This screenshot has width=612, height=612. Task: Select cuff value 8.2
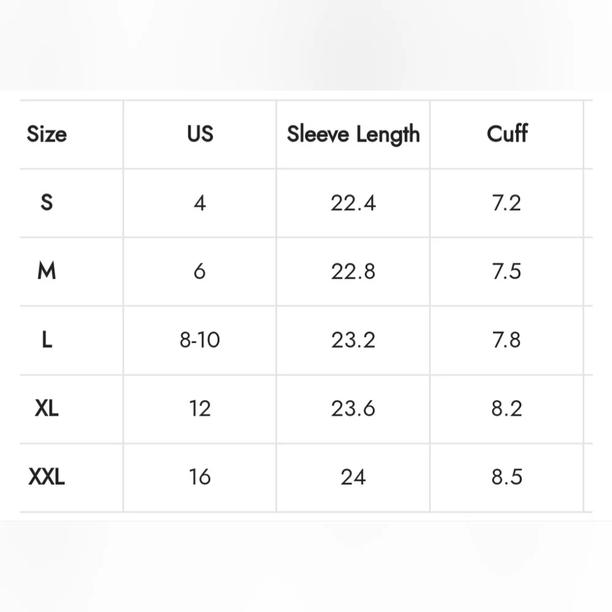pos(507,409)
